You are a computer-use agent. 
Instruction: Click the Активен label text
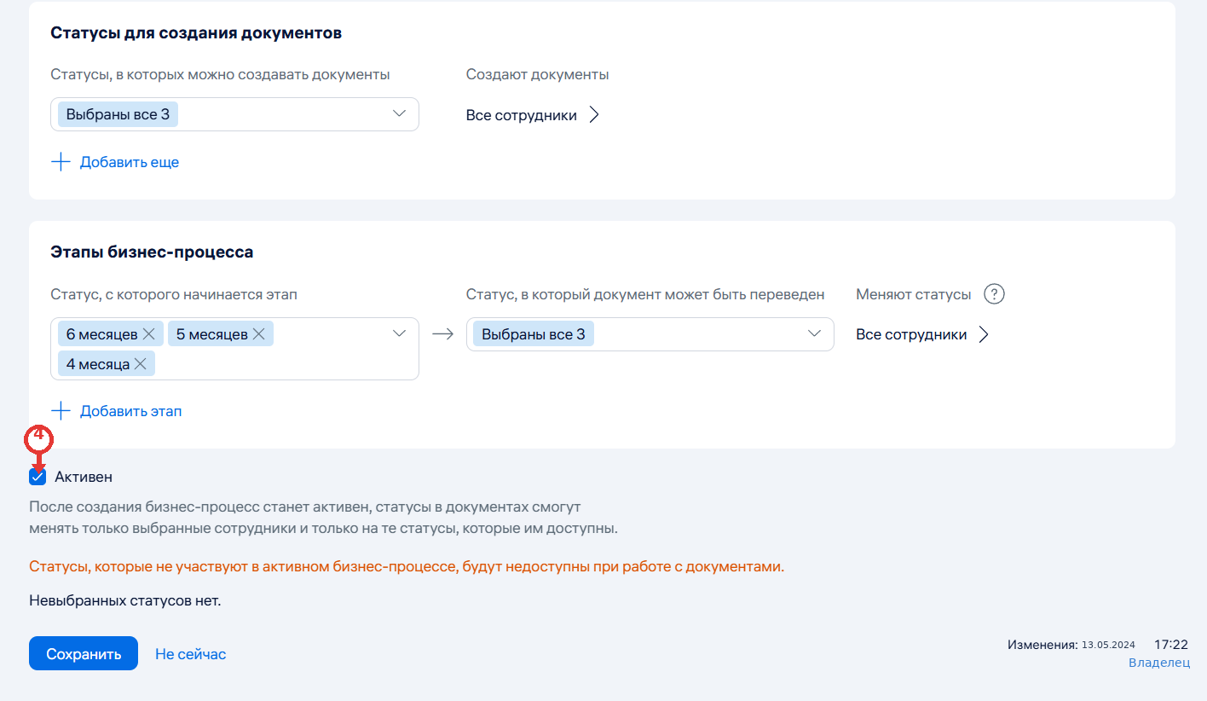coord(84,477)
